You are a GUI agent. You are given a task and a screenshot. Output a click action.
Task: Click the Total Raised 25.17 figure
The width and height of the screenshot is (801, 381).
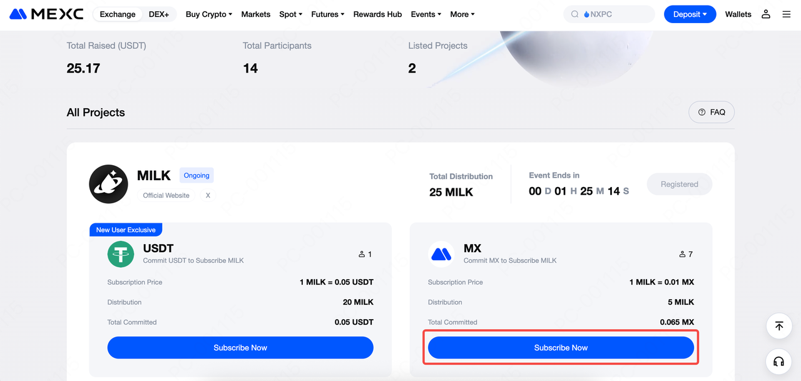[x=83, y=68]
